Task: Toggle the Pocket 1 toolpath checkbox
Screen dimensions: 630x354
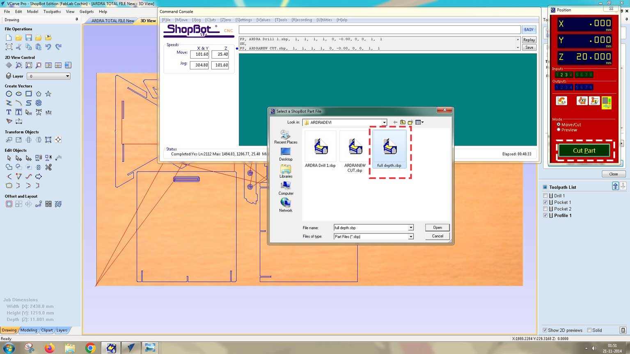Action: 545,202
